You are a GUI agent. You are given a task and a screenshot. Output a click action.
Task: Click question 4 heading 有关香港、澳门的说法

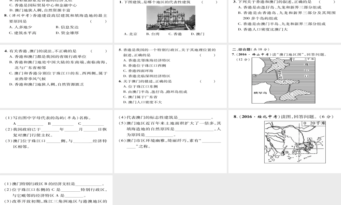(x=41, y=51)
